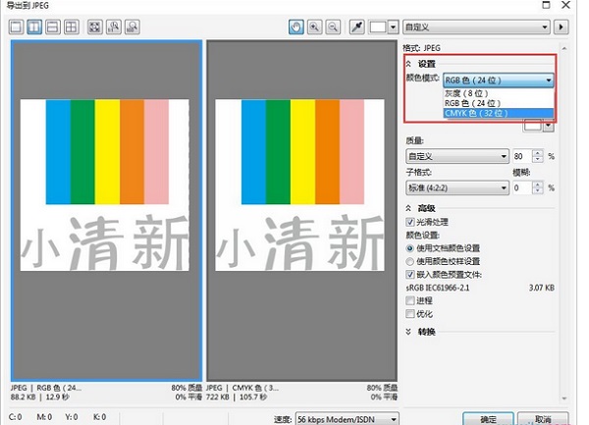Switch to single full preview layout

[x=17, y=27]
